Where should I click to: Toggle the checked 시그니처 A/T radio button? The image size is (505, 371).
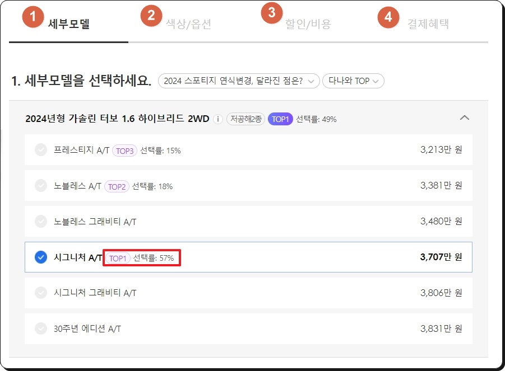(x=41, y=257)
